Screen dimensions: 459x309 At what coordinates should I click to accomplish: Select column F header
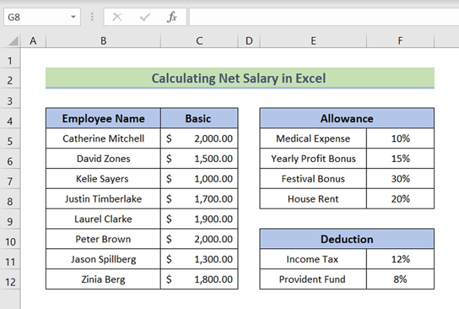(400, 40)
